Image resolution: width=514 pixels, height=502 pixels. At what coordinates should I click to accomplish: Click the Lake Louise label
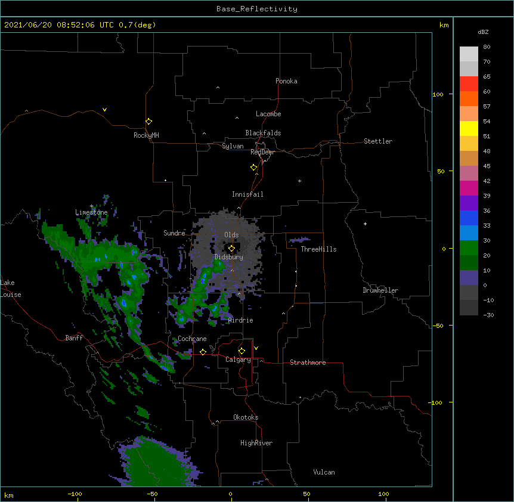click(11, 289)
